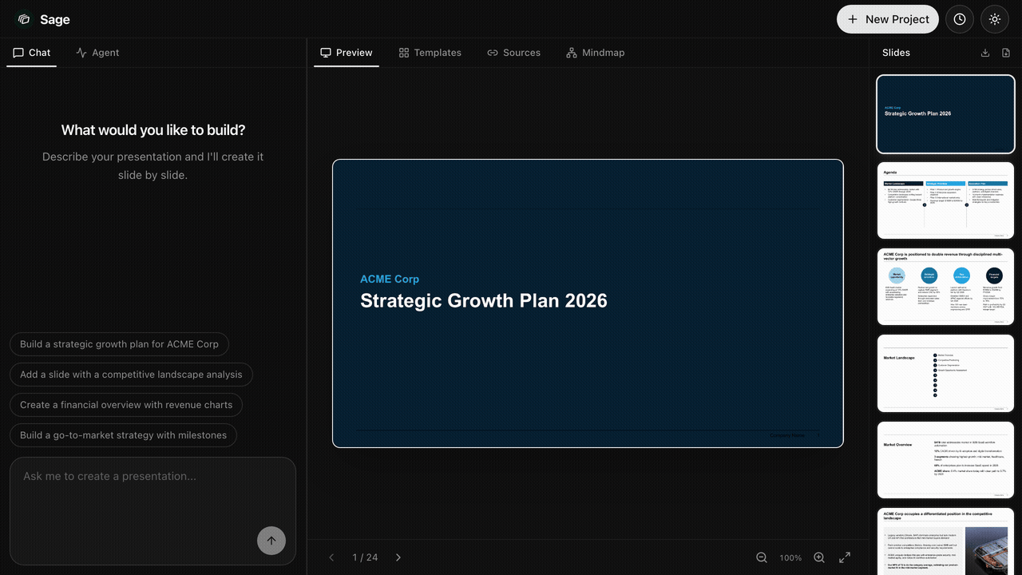This screenshot has height=575, width=1022.
Task: Click the export file icon in Slides panel
Action: pyautogui.click(x=1005, y=53)
